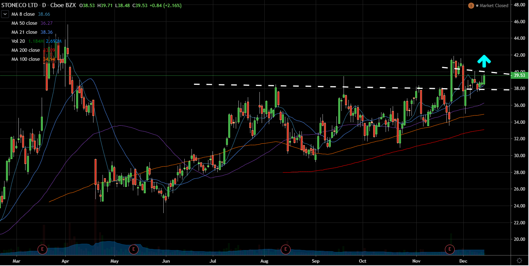Click the 'May' time axis label
The width and height of the screenshot is (529, 266).
pos(115,260)
